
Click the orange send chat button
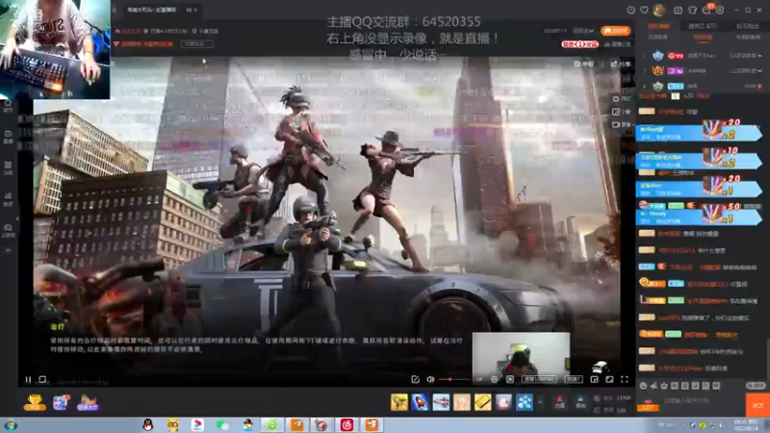click(x=757, y=405)
